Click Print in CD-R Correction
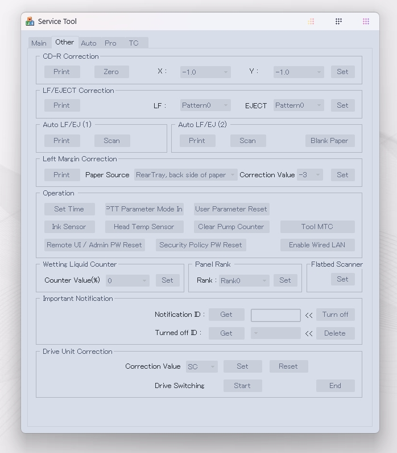This screenshot has width=397, height=453. coord(62,72)
